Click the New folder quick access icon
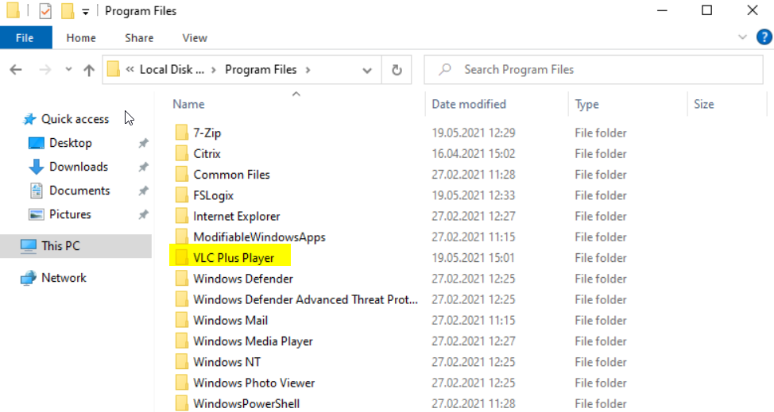The width and height of the screenshot is (774, 412). (x=68, y=11)
